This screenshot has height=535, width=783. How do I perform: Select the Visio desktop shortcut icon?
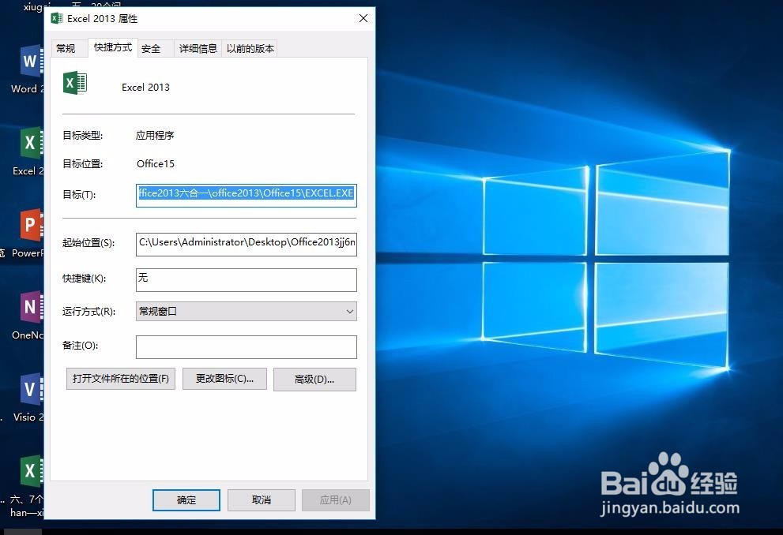(x=32, y=389)
